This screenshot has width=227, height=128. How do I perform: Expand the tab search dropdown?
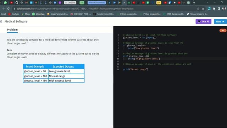(x=207, y=2)
